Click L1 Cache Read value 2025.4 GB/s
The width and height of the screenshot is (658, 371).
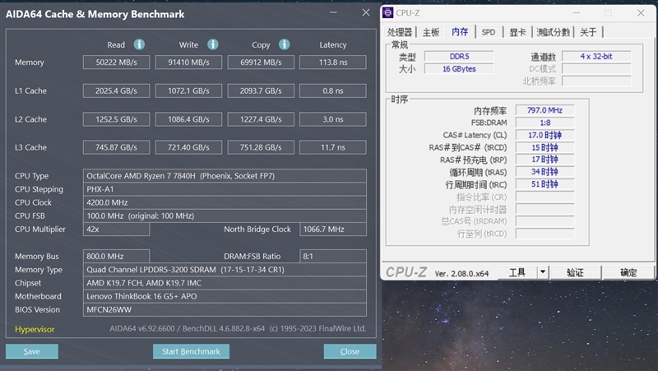click(116, 90)
